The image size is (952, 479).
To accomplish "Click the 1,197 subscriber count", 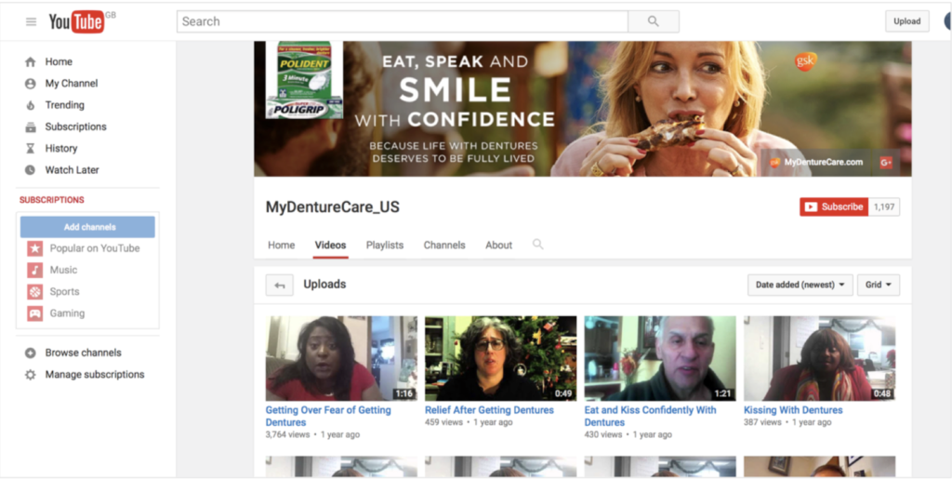I will point(884,207).
